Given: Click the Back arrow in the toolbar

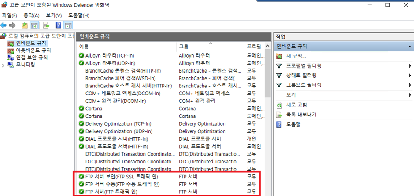Looking at the screenshot, I should (x=4, y=25).
